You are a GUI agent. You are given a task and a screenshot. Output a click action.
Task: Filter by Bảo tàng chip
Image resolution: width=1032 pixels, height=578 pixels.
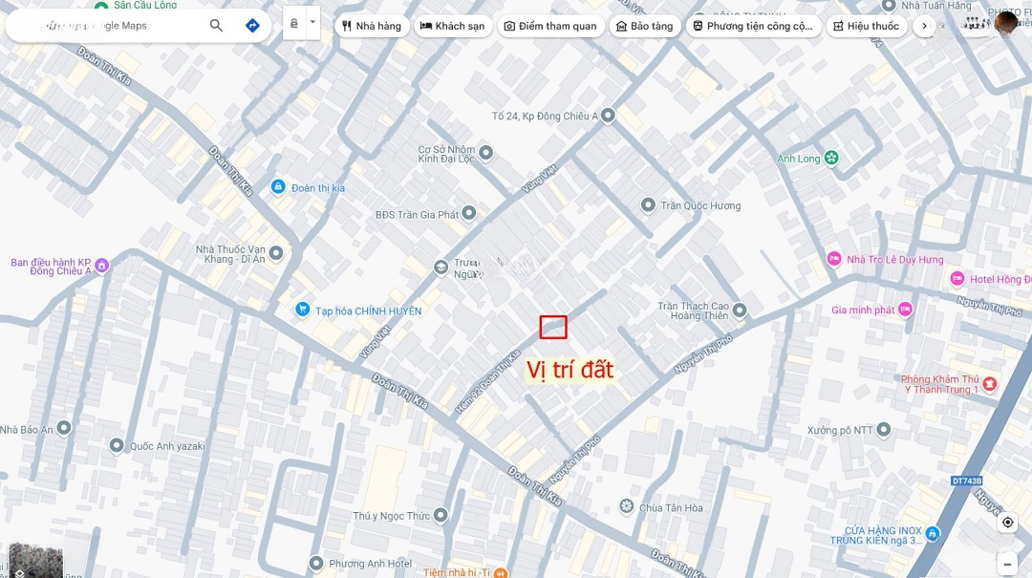pos(645,27)
